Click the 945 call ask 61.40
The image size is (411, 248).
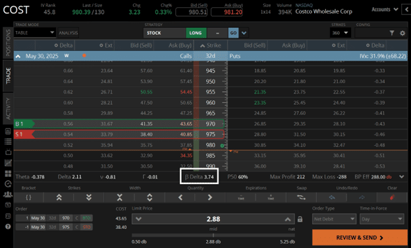[x=186, y=71]
